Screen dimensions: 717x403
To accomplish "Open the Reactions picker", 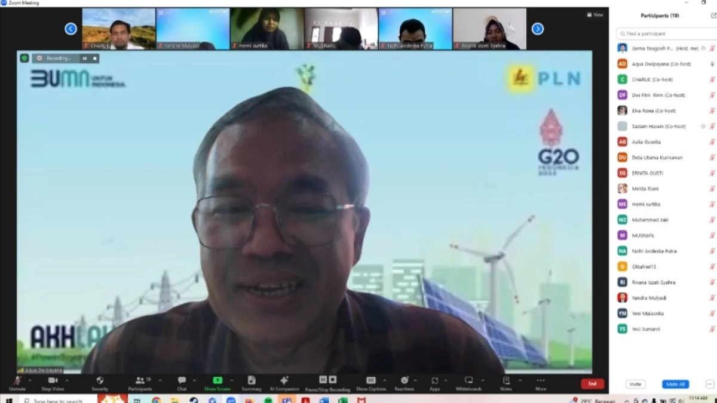I will point(405,383).
